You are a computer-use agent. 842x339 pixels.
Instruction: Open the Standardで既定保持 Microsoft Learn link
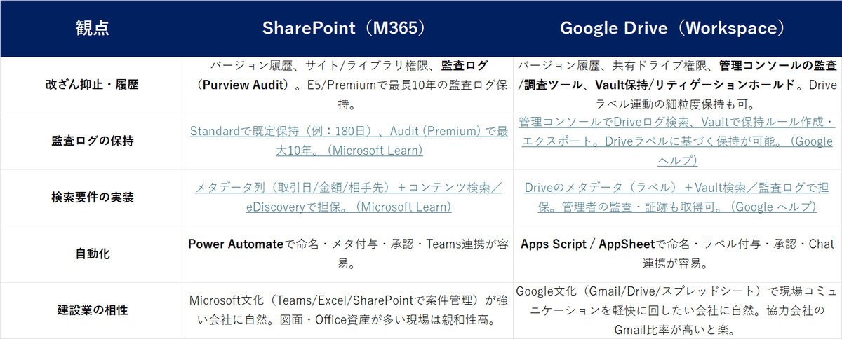click(349, 140)
